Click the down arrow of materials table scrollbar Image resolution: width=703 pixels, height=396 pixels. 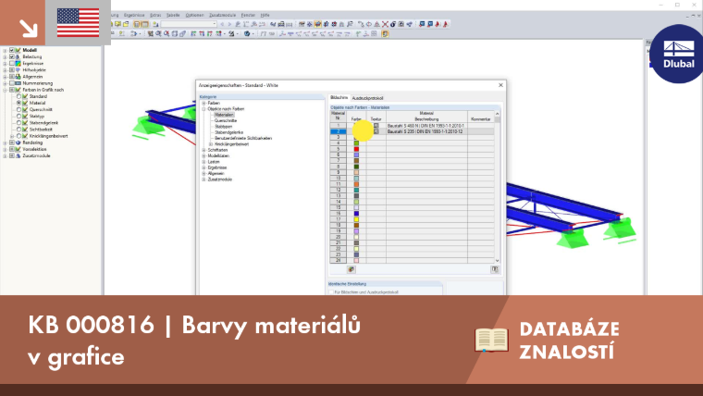498,261
